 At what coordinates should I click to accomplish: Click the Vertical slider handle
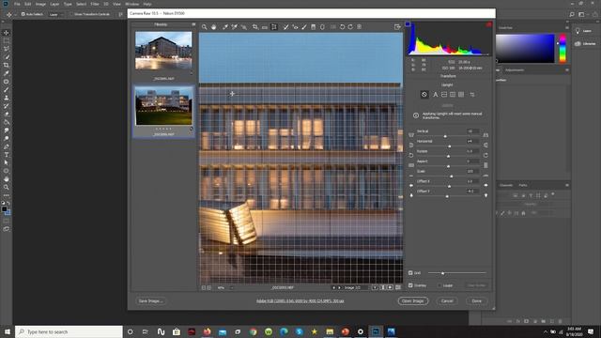pyautogui.click(x=445, y=136)
